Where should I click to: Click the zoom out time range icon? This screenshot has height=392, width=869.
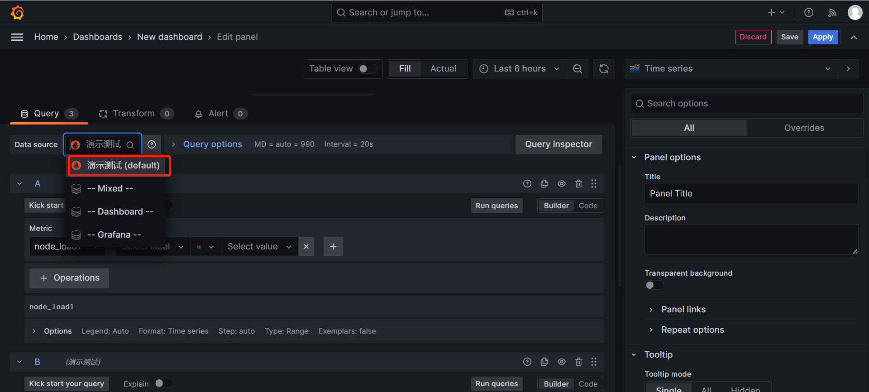pos(577,69)
